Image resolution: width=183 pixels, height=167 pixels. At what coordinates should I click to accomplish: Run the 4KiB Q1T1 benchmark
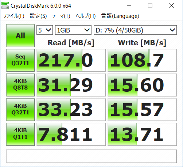(x=20, y=134)
